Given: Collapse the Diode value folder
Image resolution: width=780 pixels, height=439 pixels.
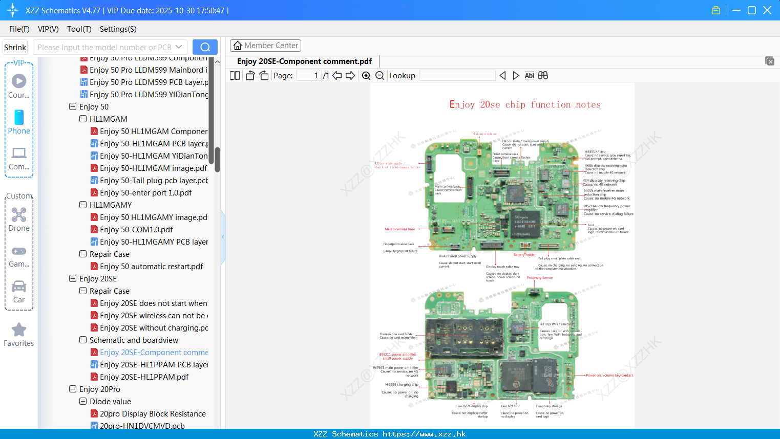Looking at the screenshot, I should point(82,401).
